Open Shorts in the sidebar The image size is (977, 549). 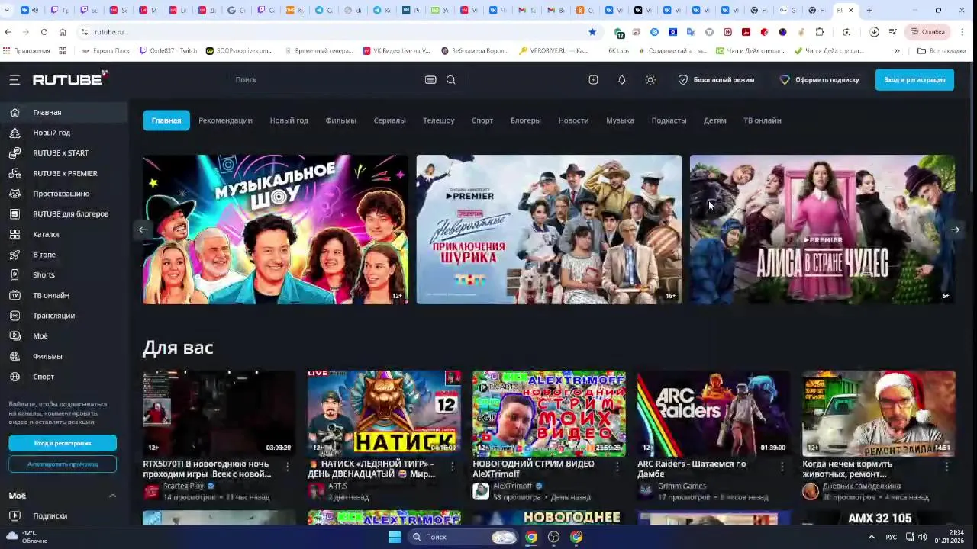pos(64,274)
